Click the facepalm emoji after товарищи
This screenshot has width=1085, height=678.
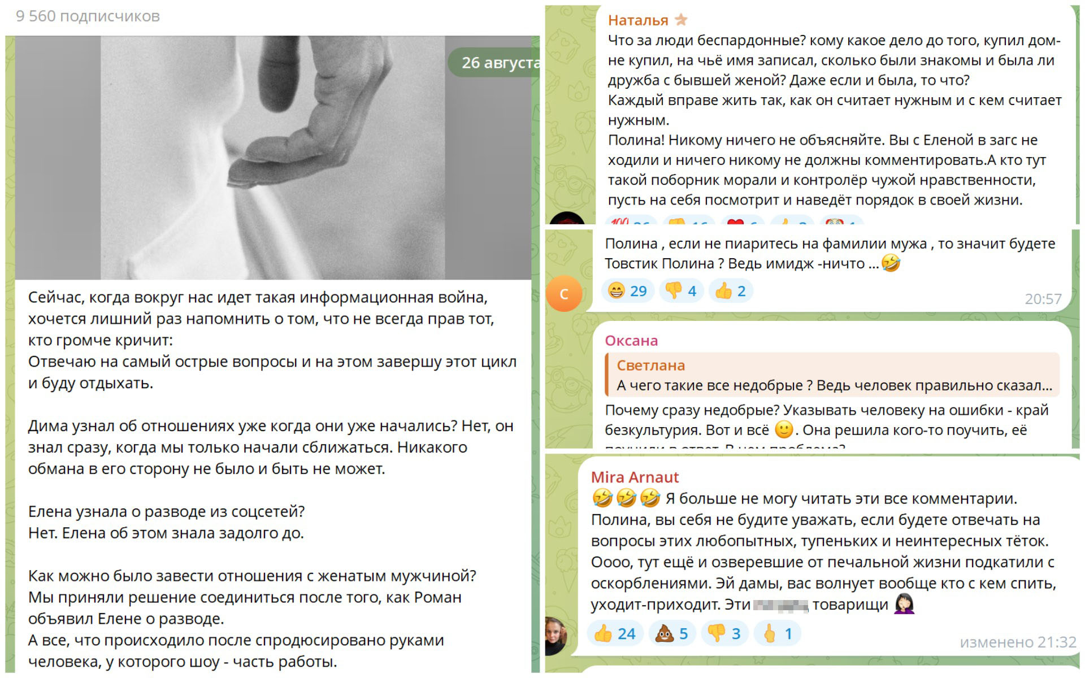[904, 604]
